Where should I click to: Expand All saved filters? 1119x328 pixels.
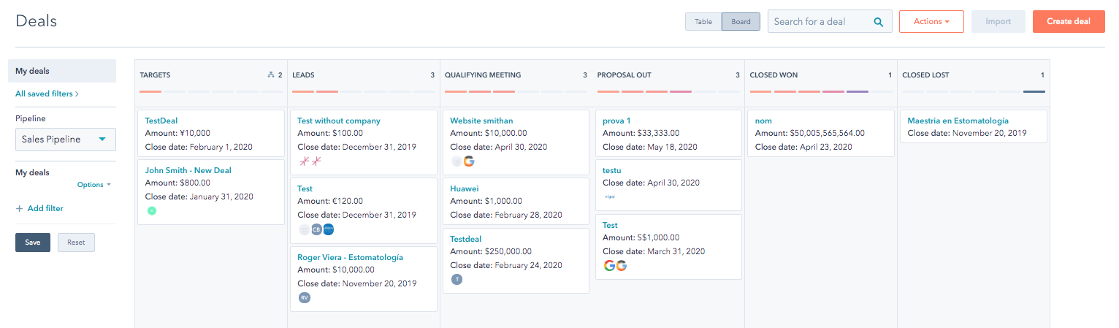[47, 94]
